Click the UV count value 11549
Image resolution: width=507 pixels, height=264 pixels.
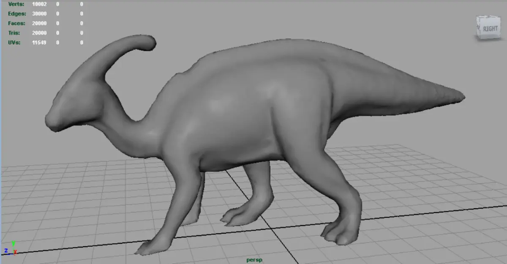click(39, 43)
